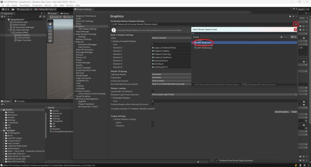Open the Oculus folder in Assets list
This screenshot has width=311, height=167.
tap(54, 111)
